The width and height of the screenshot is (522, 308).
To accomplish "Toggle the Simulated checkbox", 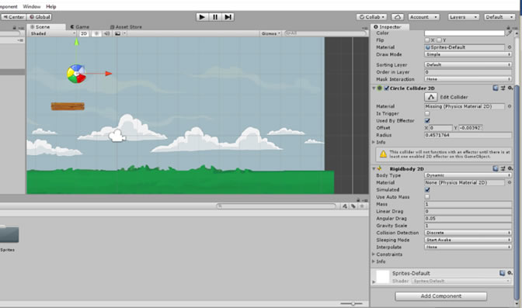I will tap(427, 190).
